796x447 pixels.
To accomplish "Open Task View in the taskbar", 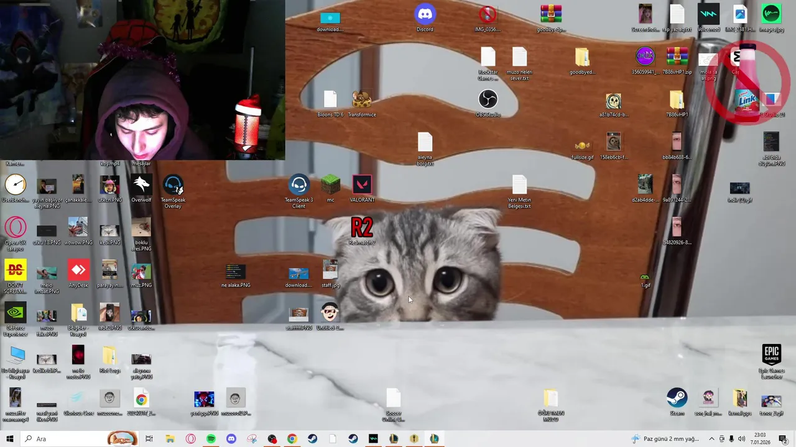I will [x=149, y=439].
